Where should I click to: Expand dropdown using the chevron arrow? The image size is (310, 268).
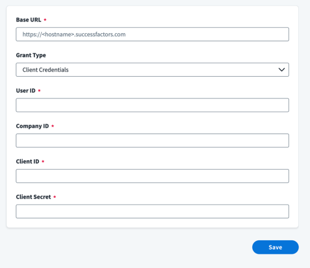(282, 69)
